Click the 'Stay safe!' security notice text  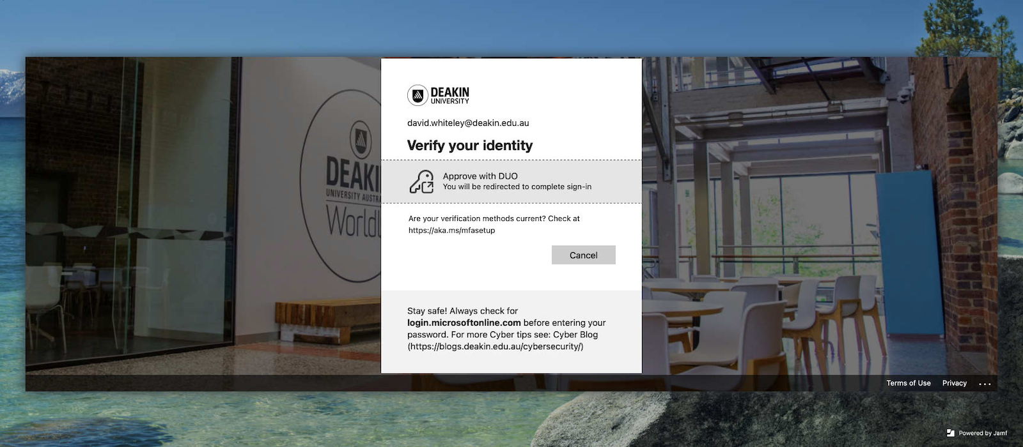(462, 311)
